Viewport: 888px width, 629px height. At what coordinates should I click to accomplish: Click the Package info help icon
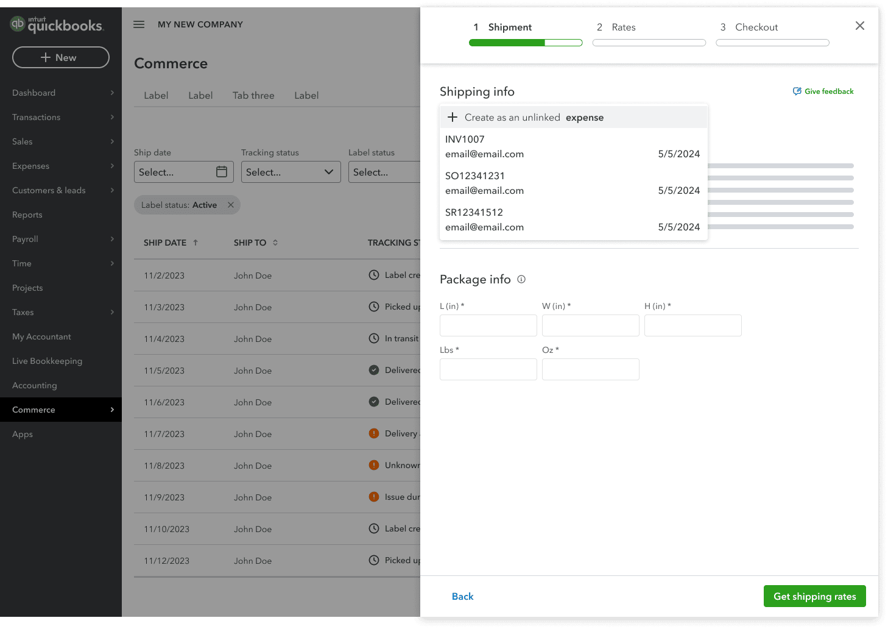[521, 279]
